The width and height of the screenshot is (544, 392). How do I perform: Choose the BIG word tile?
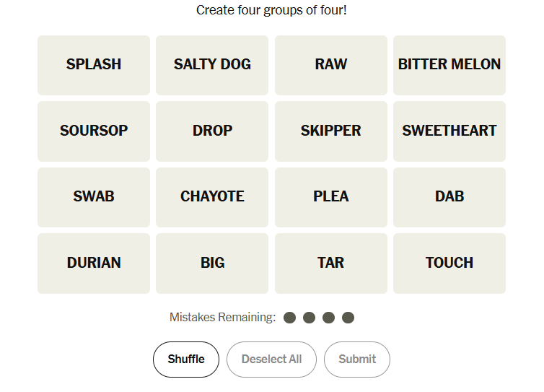[212, 263]
